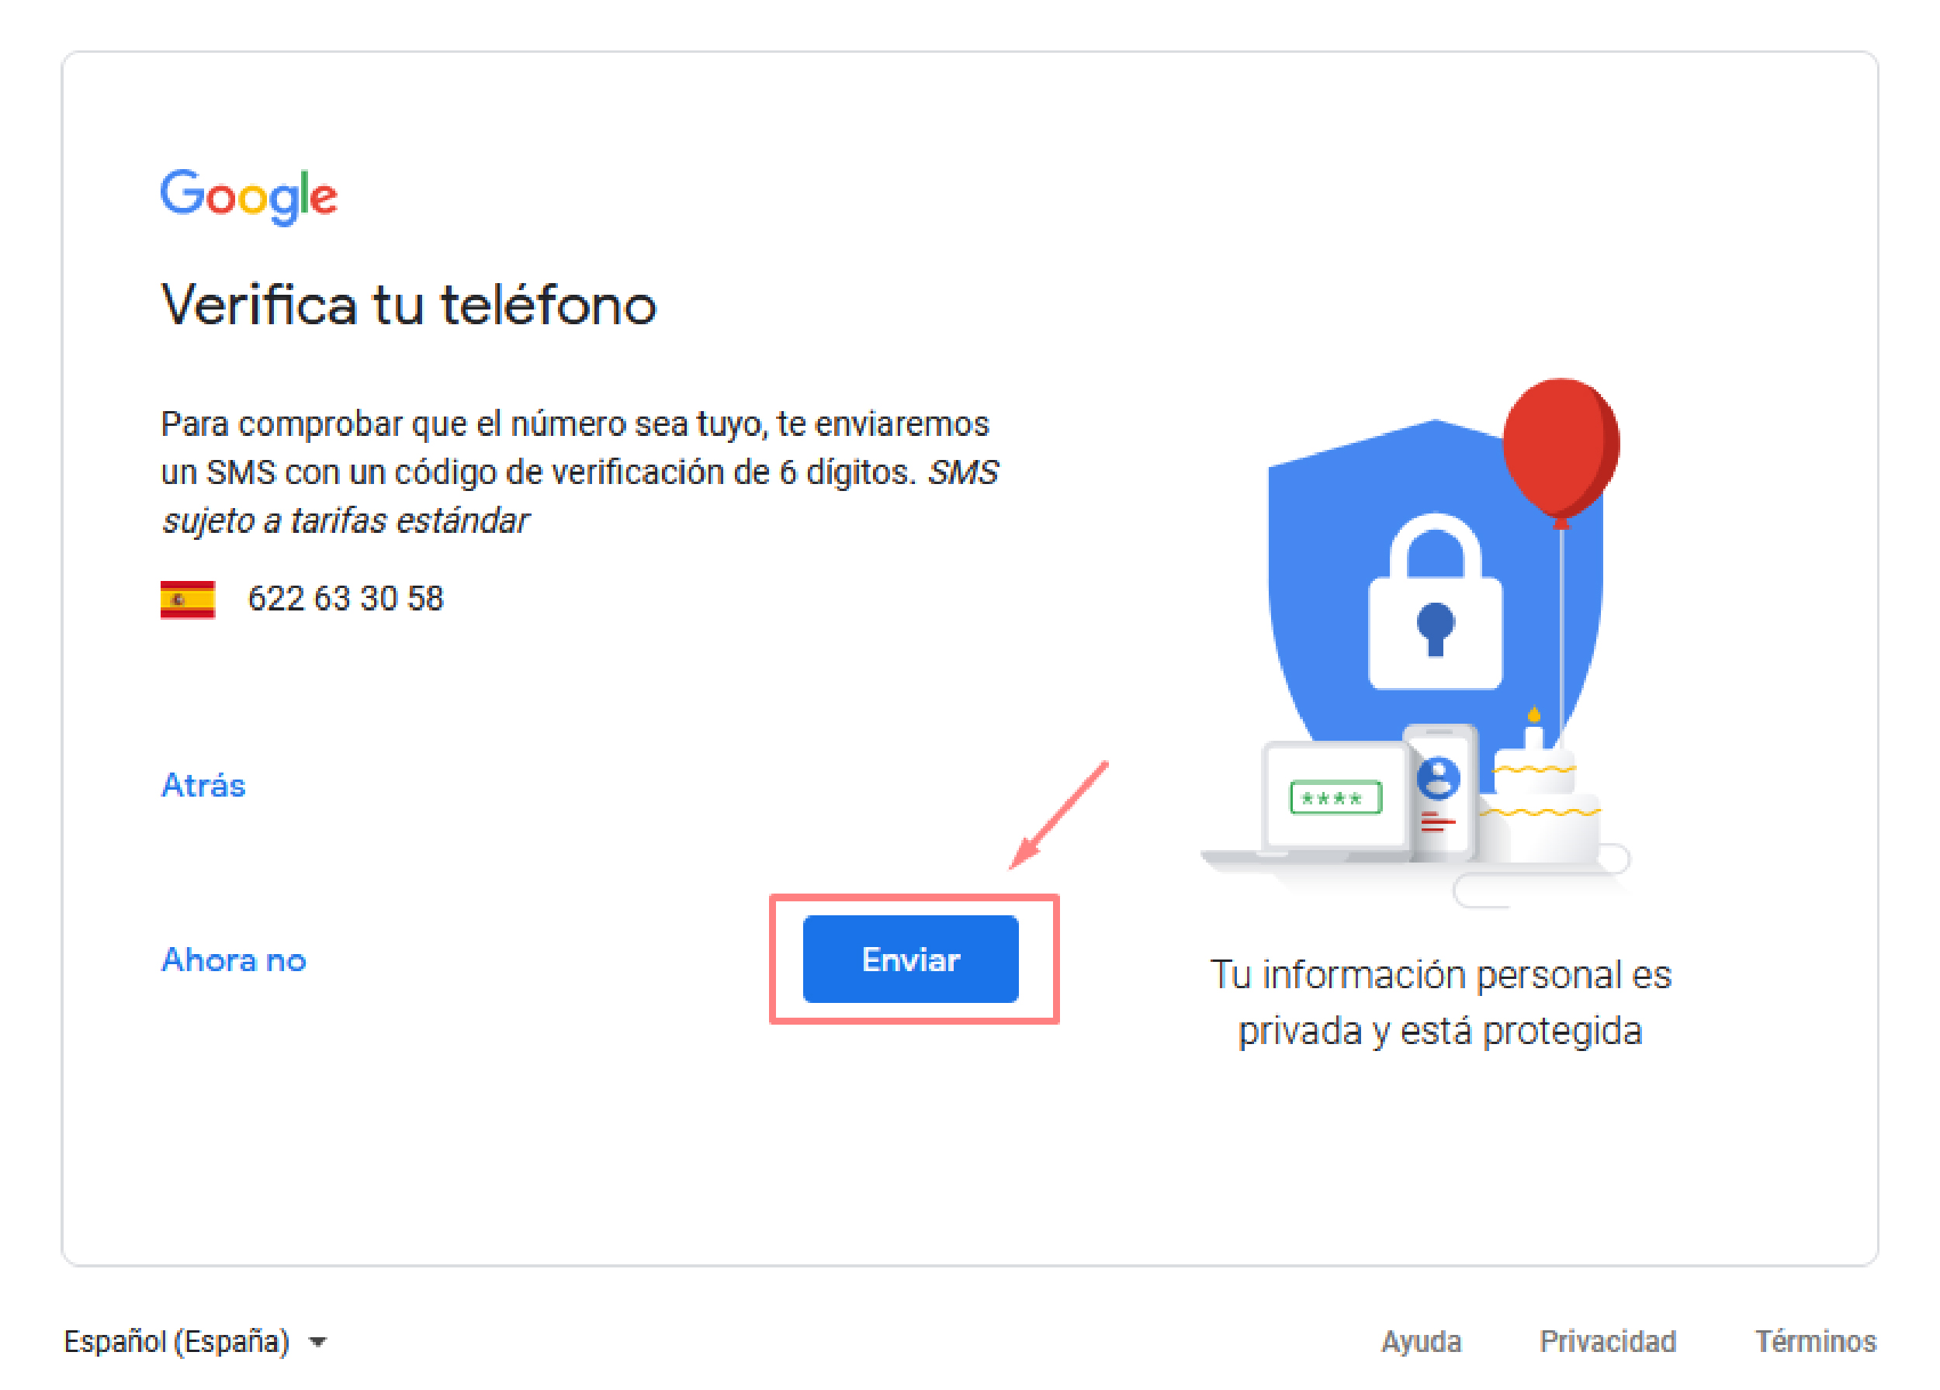This screenshot has width=1940, height=1390.
Task: Click the blue security shield graphic
Action: coord(1436,581)
